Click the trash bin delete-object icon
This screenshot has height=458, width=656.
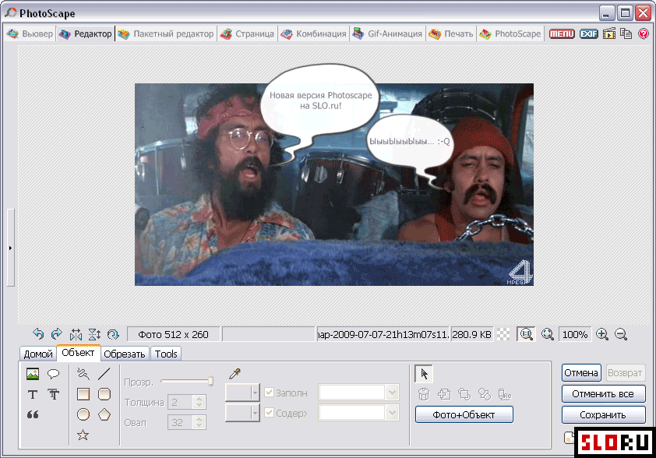tap(424, 394)
